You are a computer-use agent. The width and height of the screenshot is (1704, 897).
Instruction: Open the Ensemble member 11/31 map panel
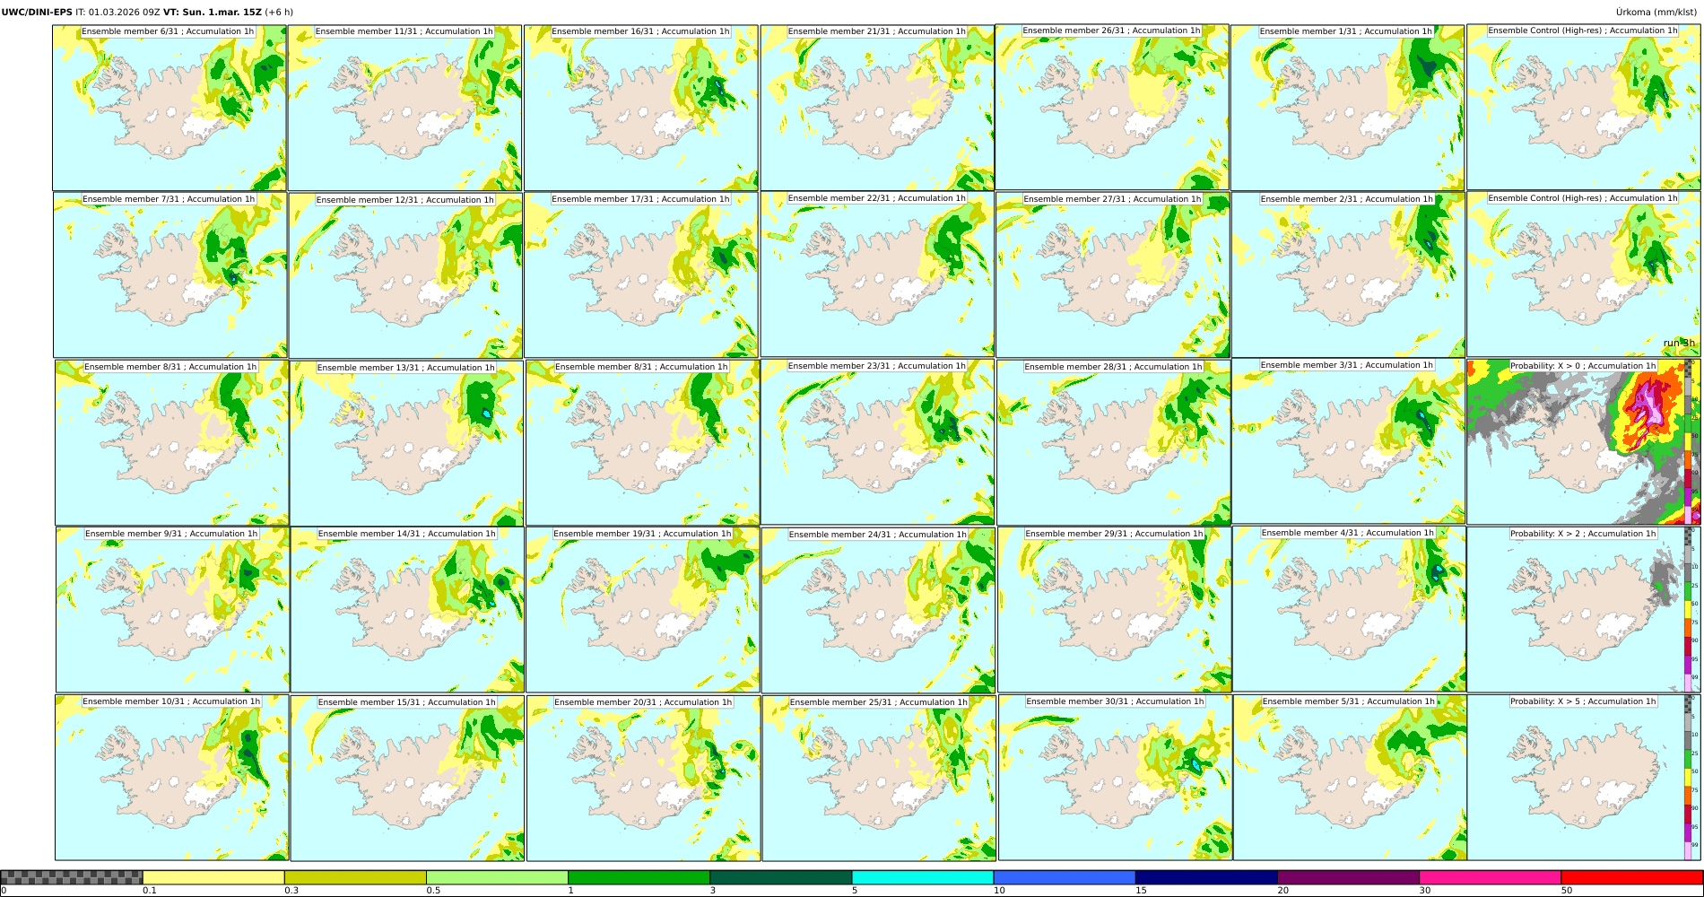click(405, 108)
